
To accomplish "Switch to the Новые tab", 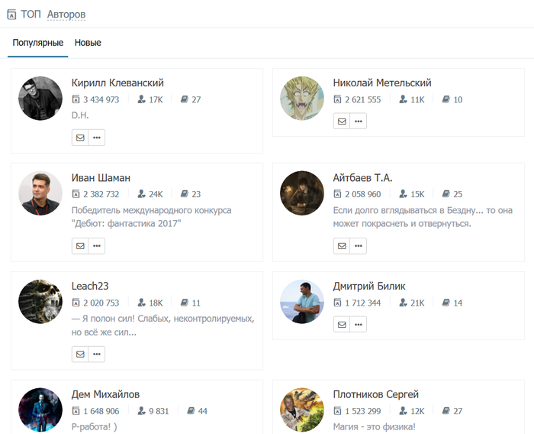I will click(x=88, y=43).
